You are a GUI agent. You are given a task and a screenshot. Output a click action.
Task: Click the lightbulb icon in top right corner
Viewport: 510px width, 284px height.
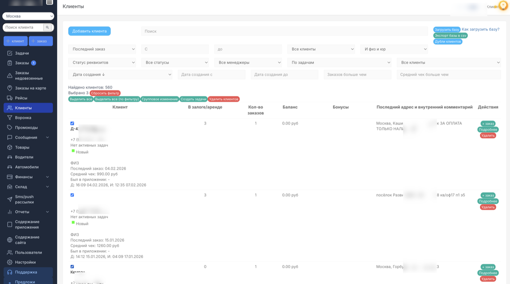(x=503, y=5)
